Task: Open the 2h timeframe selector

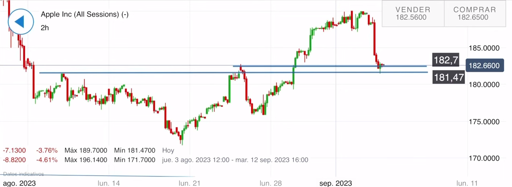Action: [45, 28]
